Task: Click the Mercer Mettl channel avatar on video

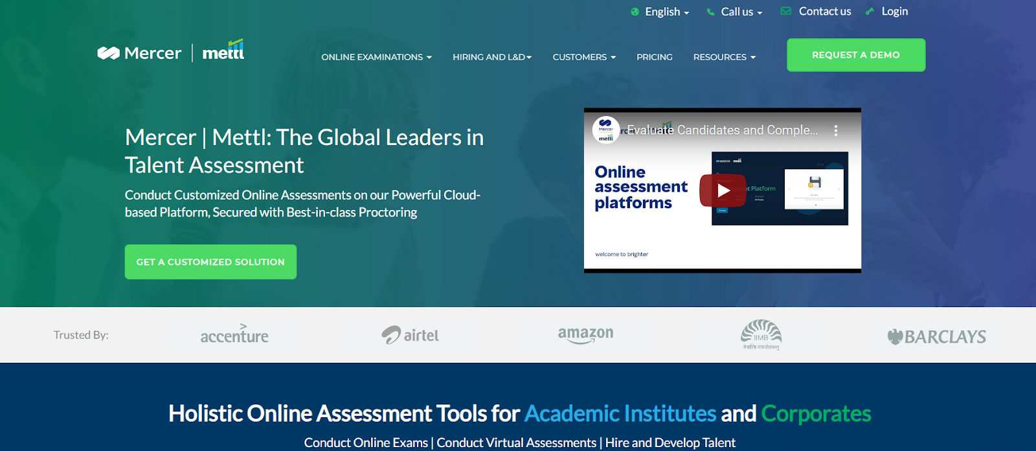Action: point(606,130)
